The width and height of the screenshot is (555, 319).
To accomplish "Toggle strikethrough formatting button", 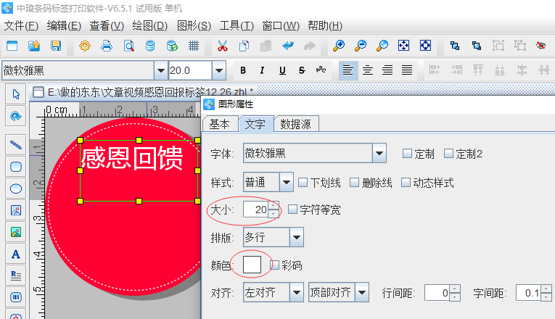I will 302,70.
